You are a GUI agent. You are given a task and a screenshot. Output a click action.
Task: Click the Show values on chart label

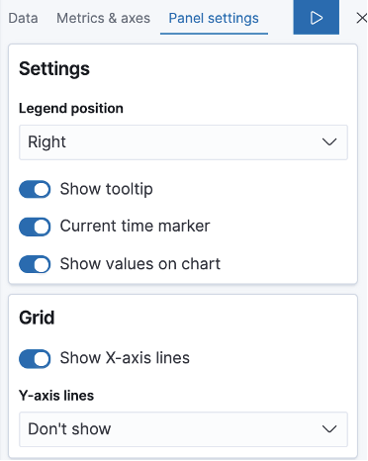pos(140,264)
